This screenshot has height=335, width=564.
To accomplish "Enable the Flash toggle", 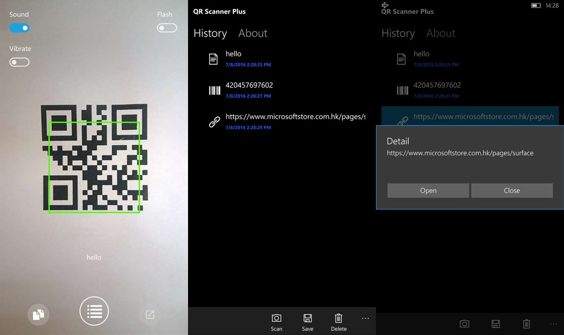I will (167, 28).
